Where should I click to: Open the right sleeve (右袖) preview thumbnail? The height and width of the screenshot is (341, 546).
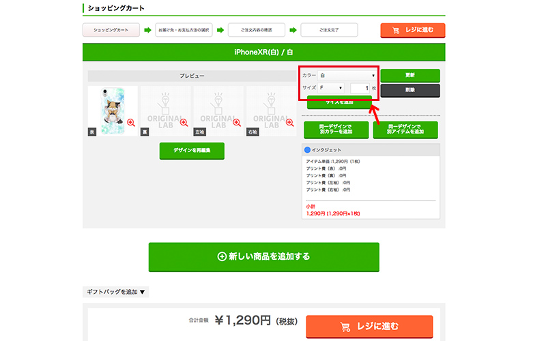[x=271, y=111]
